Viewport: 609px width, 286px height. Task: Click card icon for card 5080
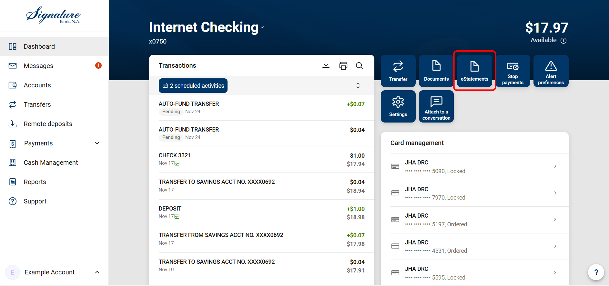[x=395, y=166]
